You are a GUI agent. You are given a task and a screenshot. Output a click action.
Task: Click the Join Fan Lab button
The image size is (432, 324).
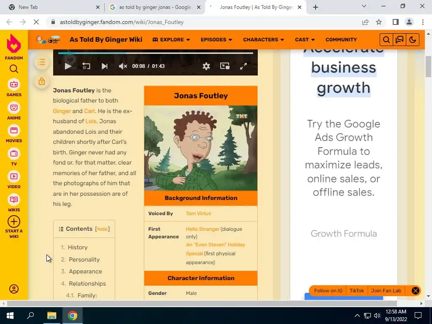(x=386, y=291)
